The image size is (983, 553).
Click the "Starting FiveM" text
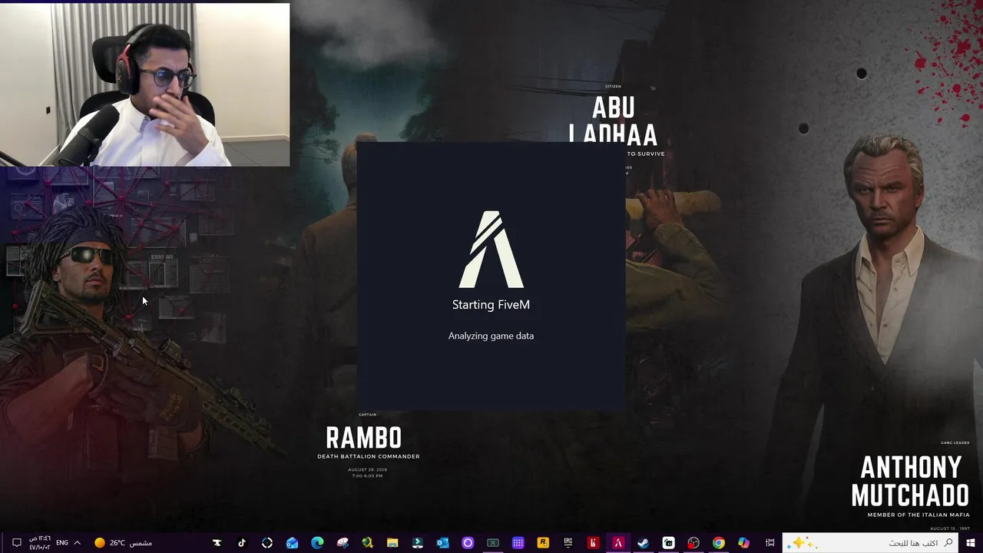491,305
